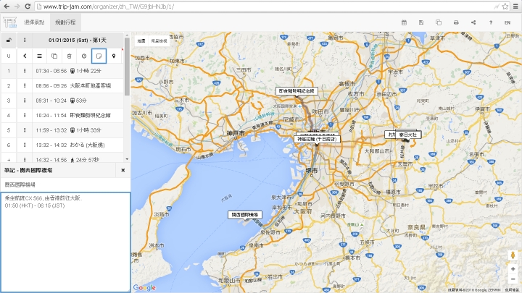Click the print icon
This screenshot has width=522, height=293.
point(456,22)
